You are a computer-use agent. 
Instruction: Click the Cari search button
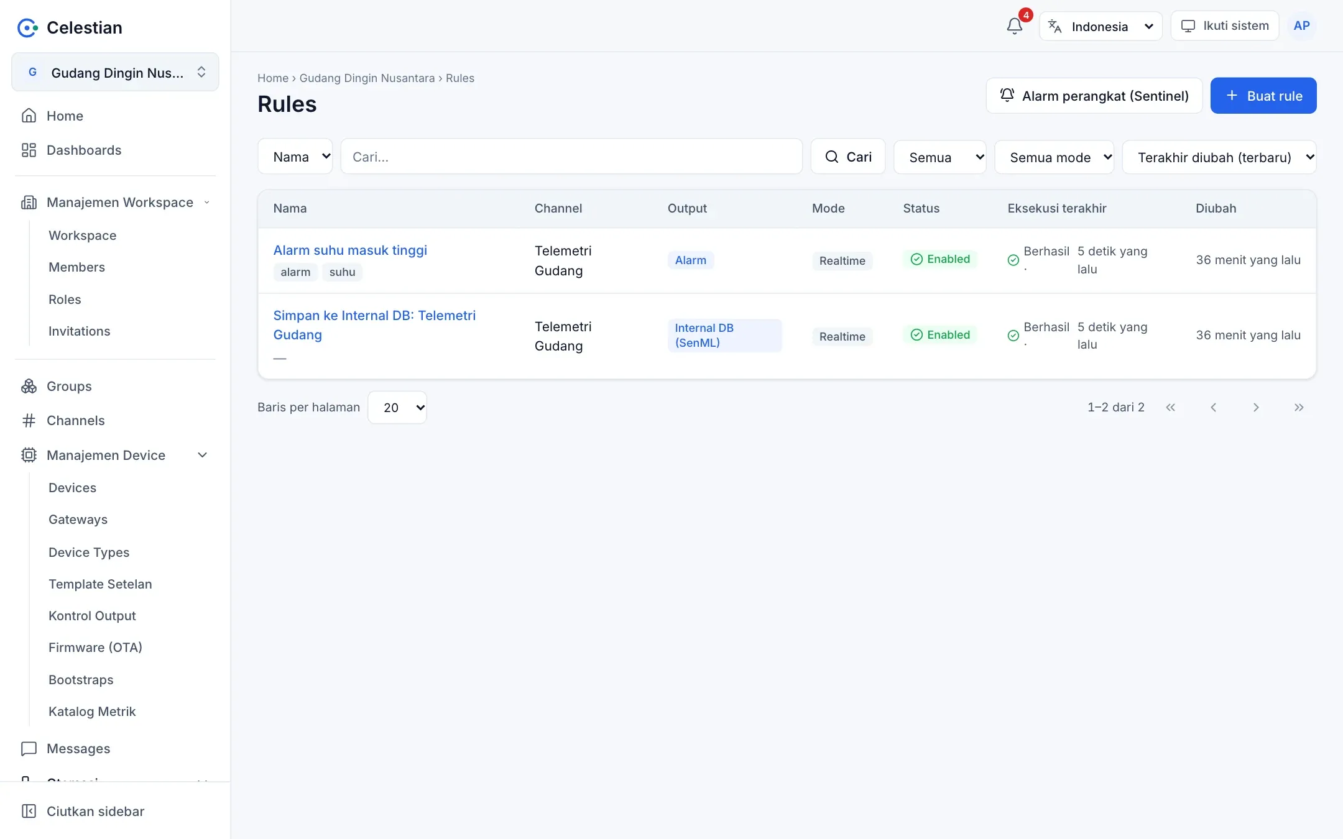click(848, 157)
